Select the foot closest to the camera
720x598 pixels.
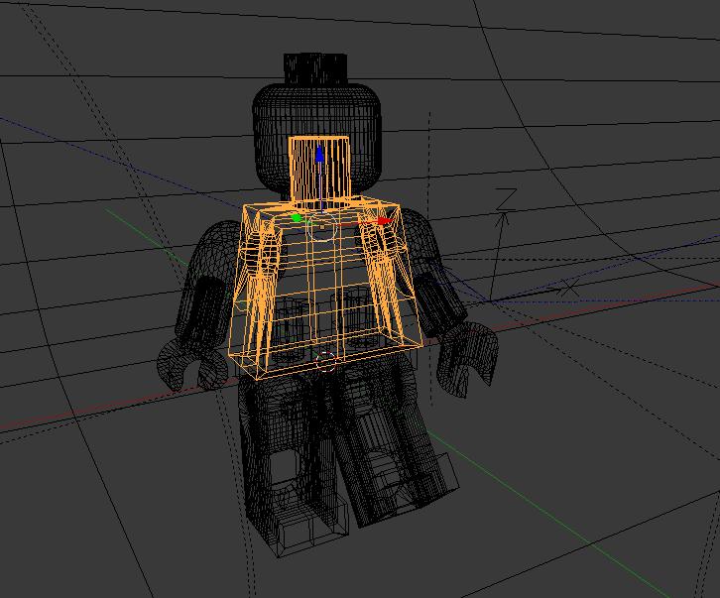[x=312, y=524]
